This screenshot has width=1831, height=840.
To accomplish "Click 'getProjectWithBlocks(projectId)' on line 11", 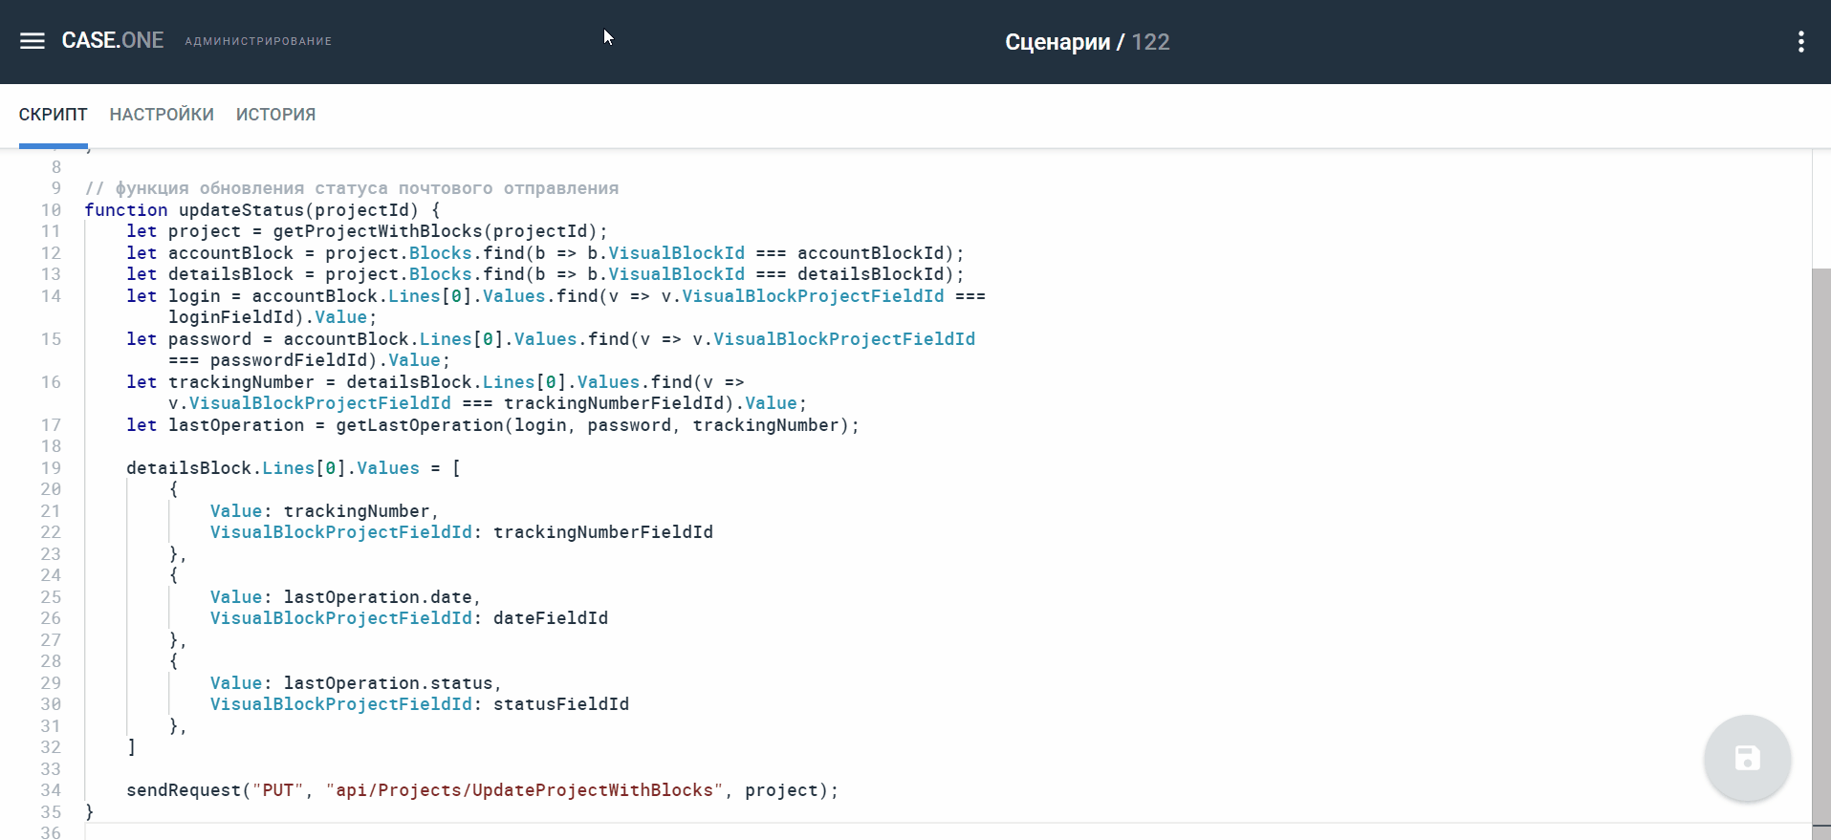I will coord(435,231).
